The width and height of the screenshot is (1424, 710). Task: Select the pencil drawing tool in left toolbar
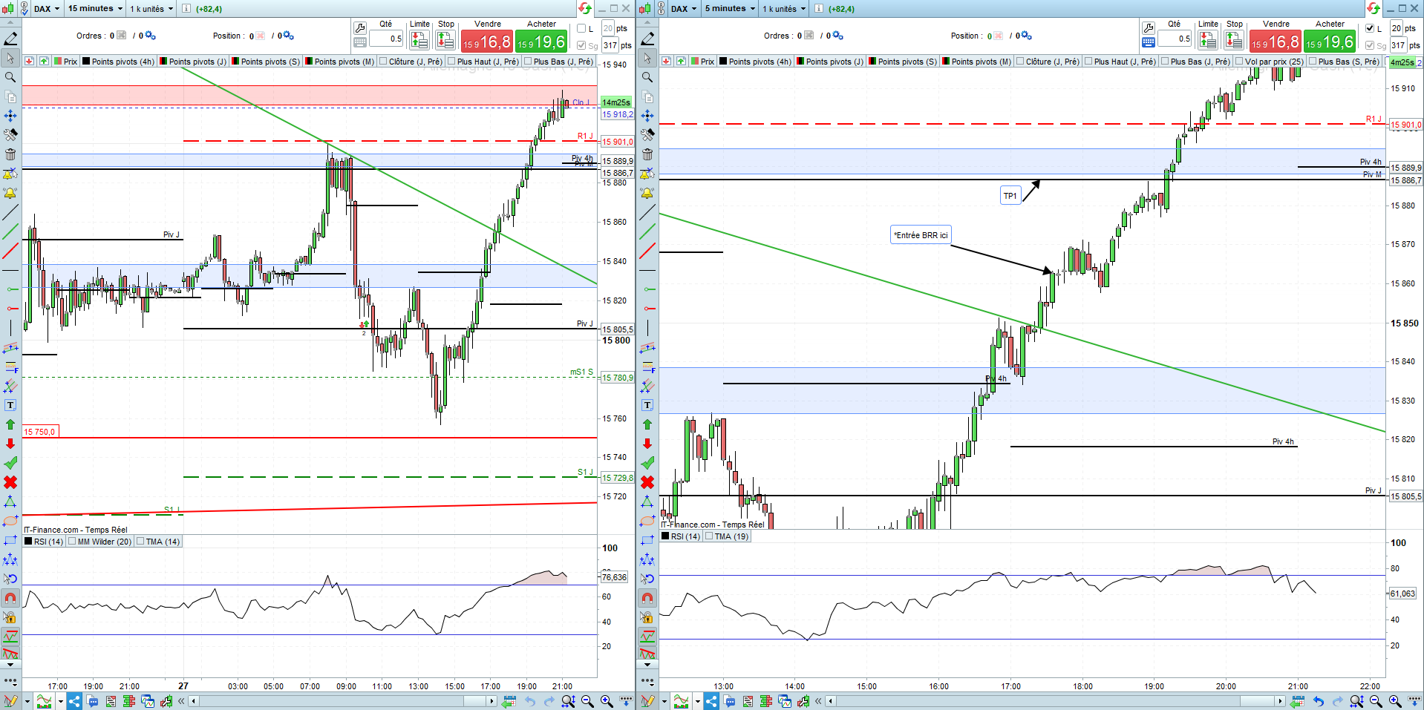pos(10,38)
